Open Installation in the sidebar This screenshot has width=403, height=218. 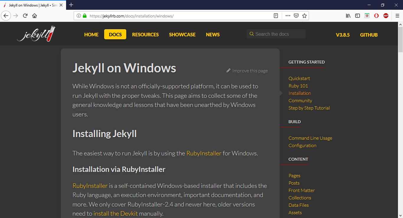(x=300, y=93)
